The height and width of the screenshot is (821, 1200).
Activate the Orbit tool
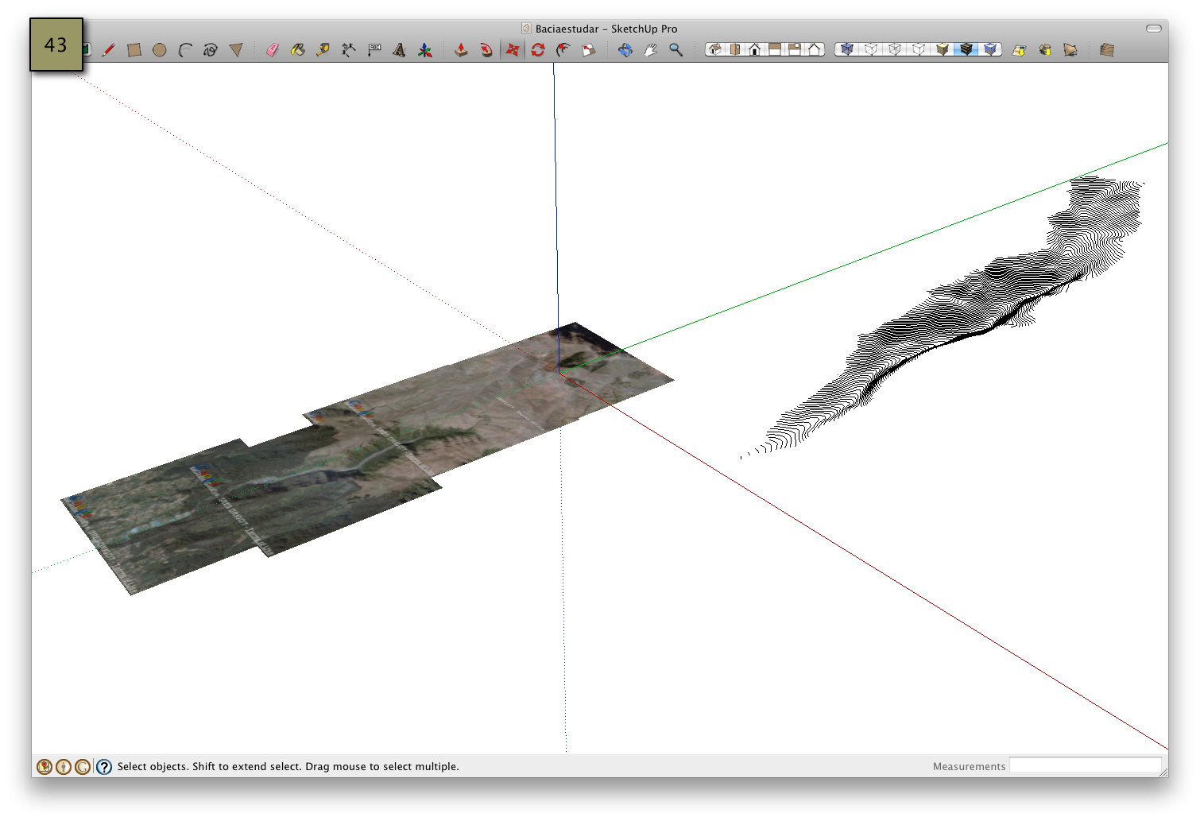[x=625, y=49]
